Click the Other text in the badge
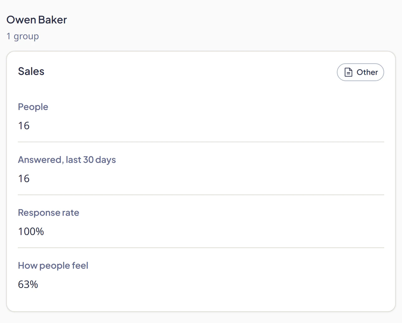The image size is (402, 323). point(367,72)
